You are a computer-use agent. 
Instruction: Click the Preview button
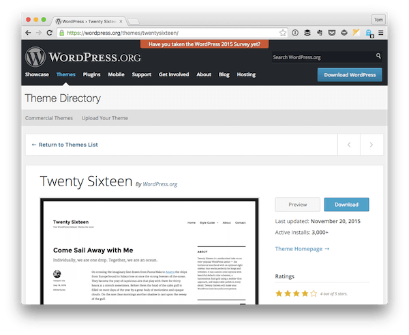tap(298, 205)
